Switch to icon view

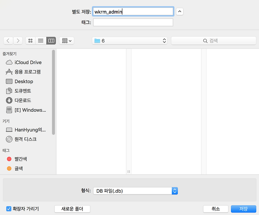30,41
